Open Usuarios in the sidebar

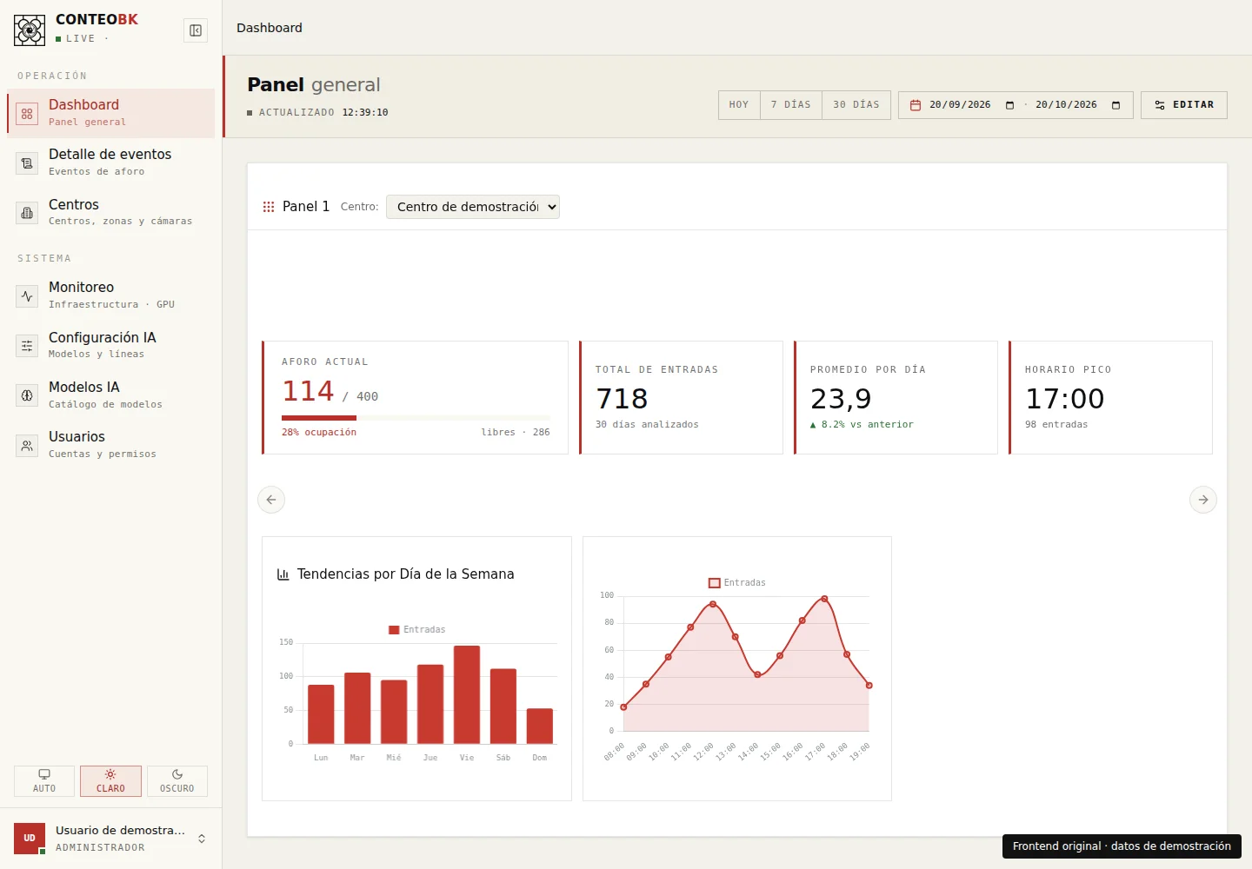pyautogui.click(x=110, y=445)
